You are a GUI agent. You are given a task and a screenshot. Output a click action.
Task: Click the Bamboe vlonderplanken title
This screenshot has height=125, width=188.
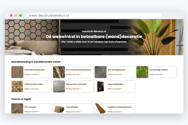point(120,107)
